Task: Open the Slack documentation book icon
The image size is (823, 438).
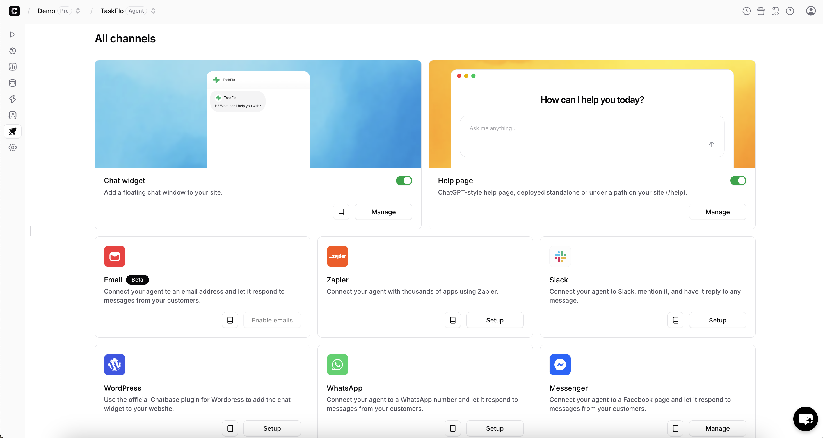Action: pos(675,320)
